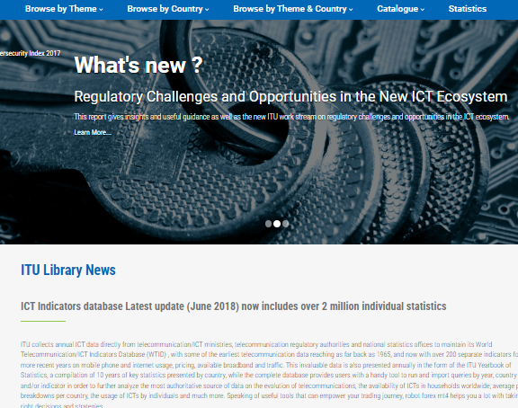Viewport: 518px width, 408px height.
Task: Open the ICT Indicators database news headline
Action: (x=233, y=306)
